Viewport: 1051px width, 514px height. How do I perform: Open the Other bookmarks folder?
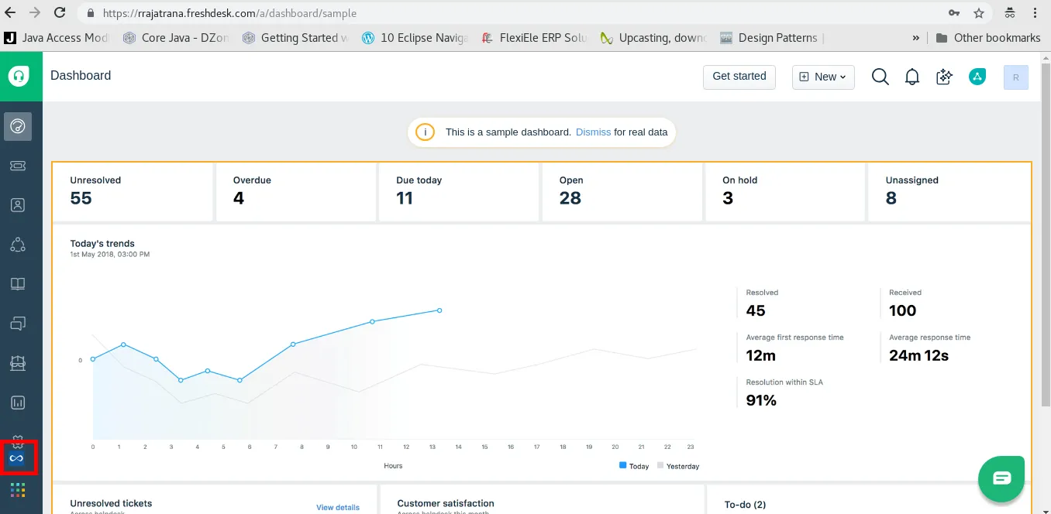click(x=988, y=38)
